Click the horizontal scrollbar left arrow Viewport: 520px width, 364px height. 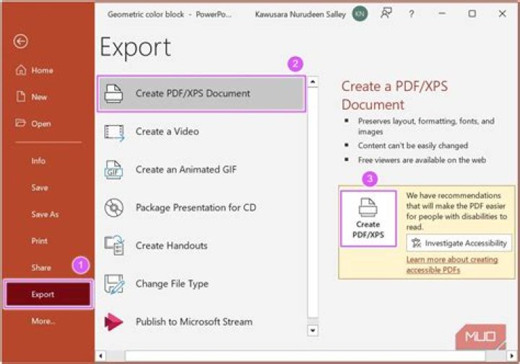tap(101, 356)
